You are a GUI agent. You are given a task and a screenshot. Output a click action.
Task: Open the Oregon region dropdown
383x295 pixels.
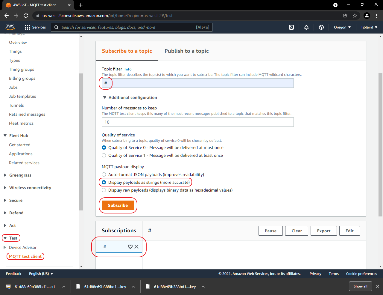(342, 27)
